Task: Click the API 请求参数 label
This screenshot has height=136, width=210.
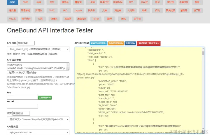Action: click(14, 60)
